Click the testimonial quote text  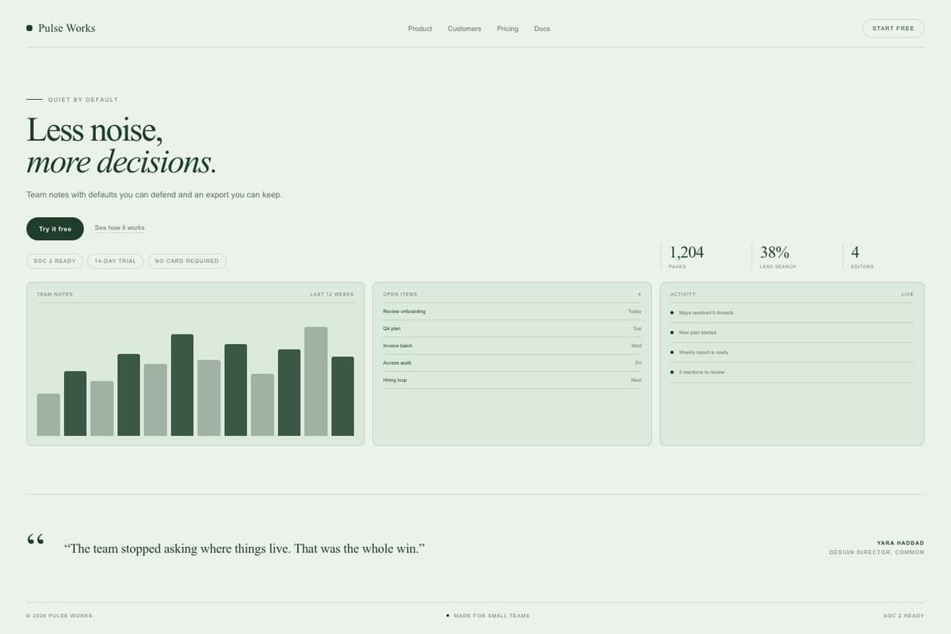[x=245, y=548]
